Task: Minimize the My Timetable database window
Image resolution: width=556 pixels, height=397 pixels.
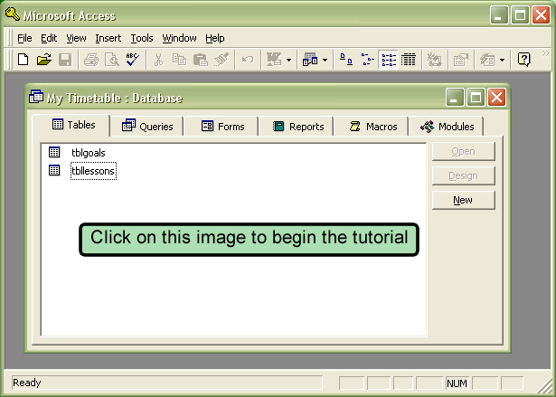Action: point(455,97)
